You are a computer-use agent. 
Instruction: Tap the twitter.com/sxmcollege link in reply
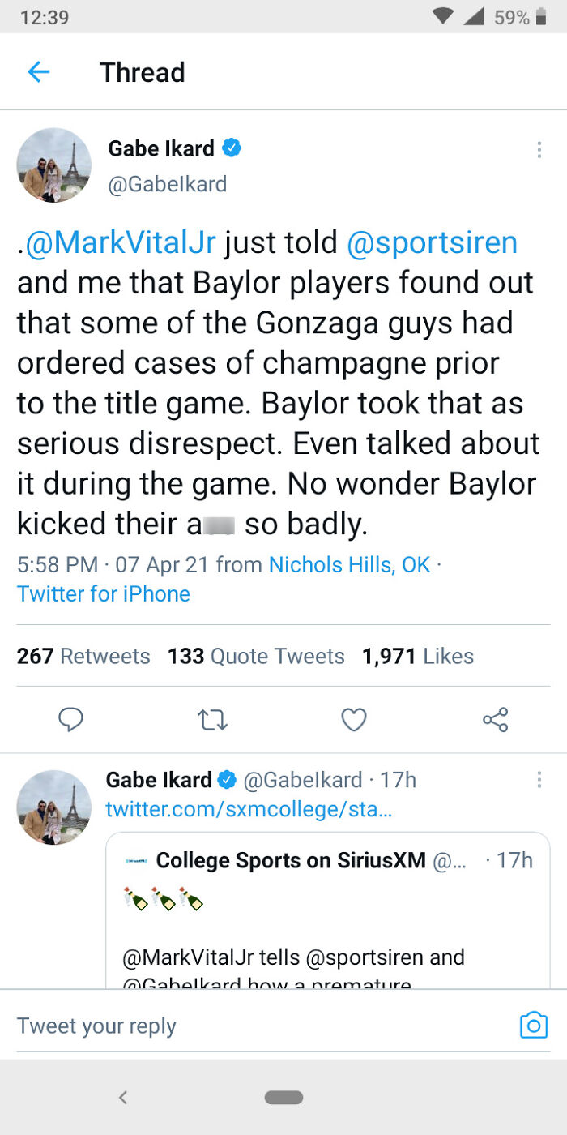click(x=249, y=808)
